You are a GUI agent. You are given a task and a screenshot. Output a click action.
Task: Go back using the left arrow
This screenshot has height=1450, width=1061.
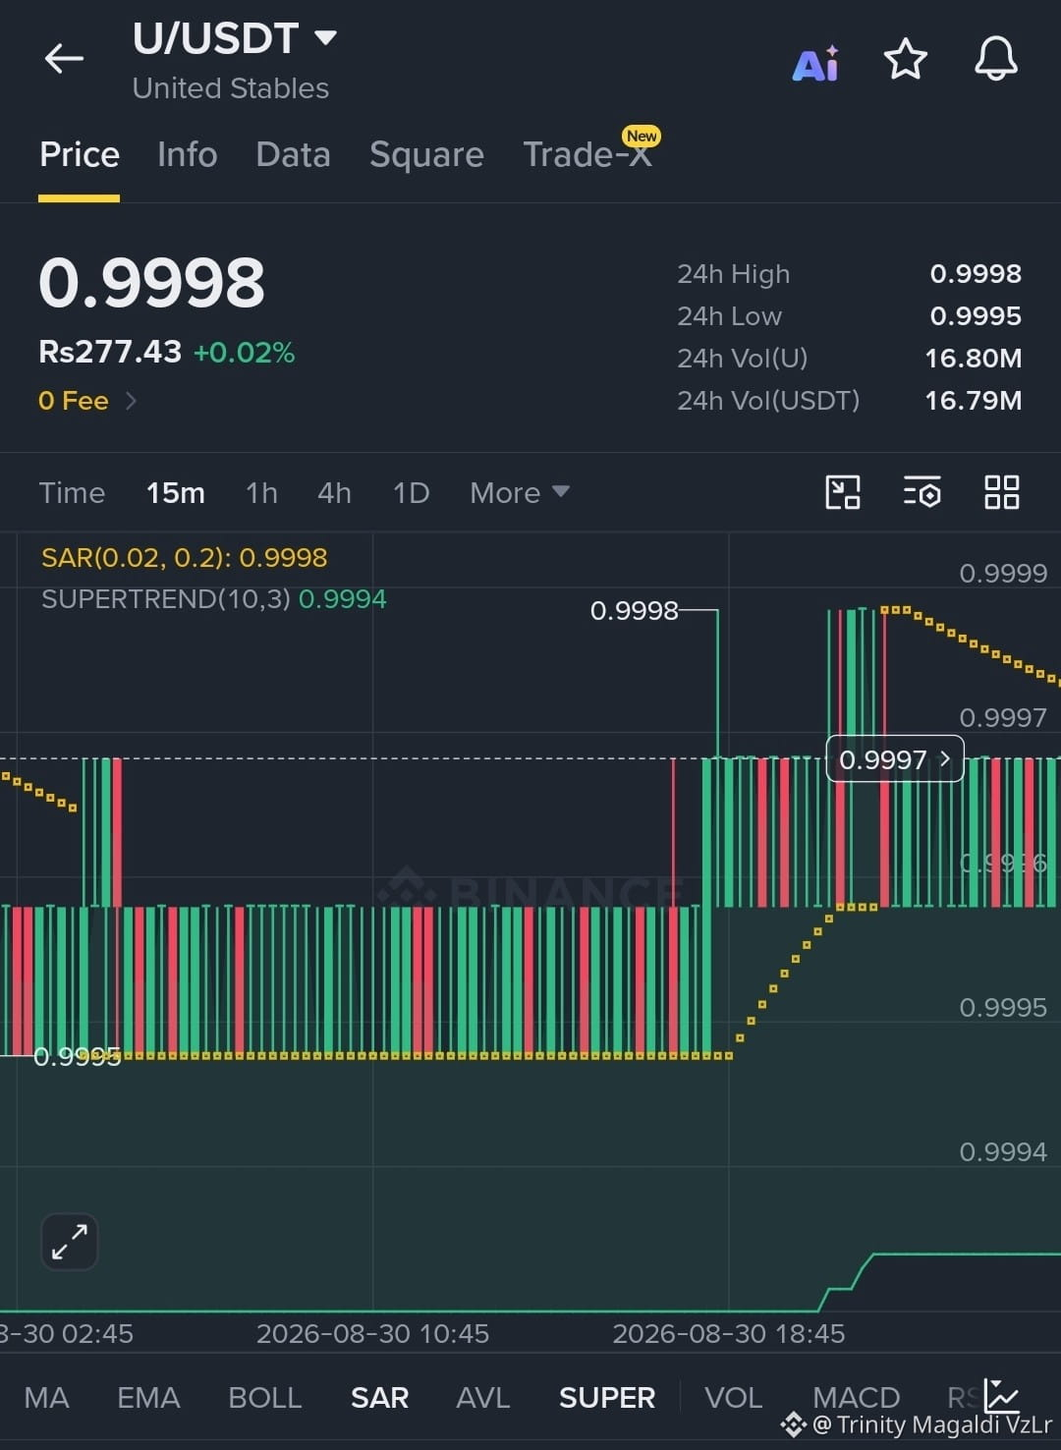point(64,59)
